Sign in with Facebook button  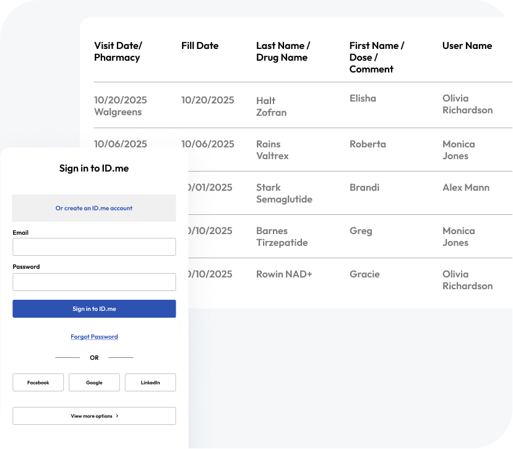coord(38,383)
